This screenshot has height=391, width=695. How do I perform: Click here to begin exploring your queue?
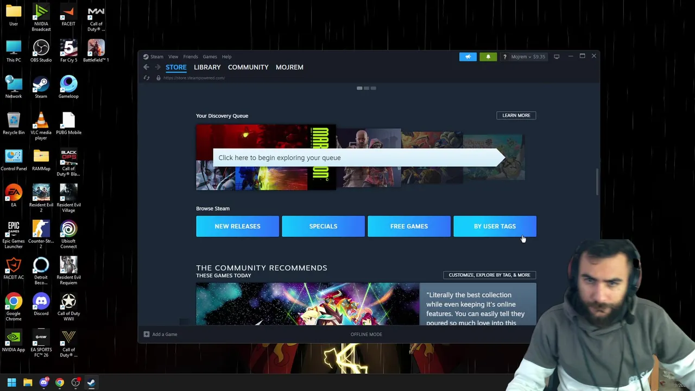[x=358, y=157]
